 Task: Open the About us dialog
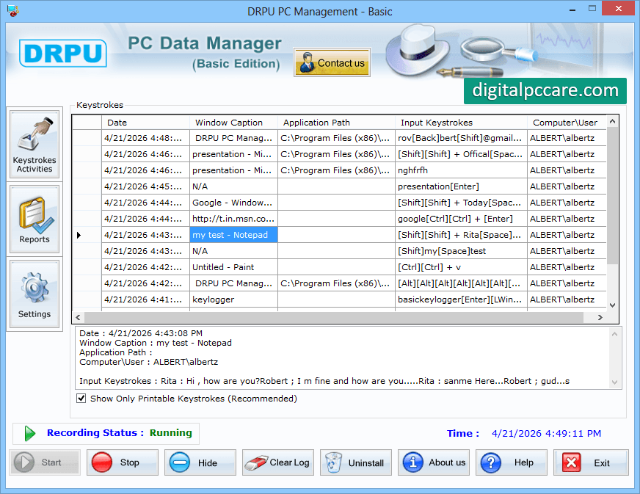tap(434, 462)
